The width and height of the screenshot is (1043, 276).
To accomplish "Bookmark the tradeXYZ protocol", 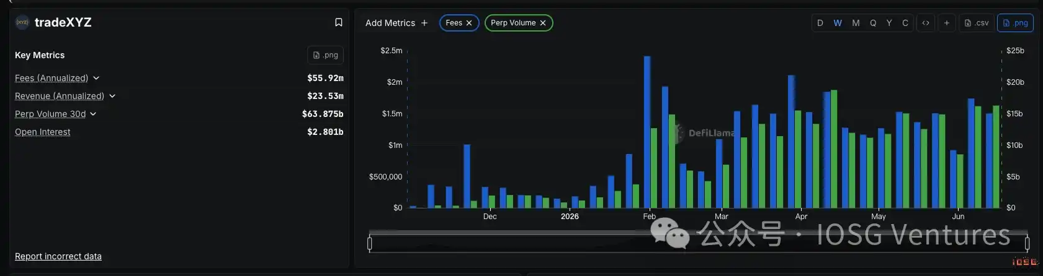I will 339,22.
